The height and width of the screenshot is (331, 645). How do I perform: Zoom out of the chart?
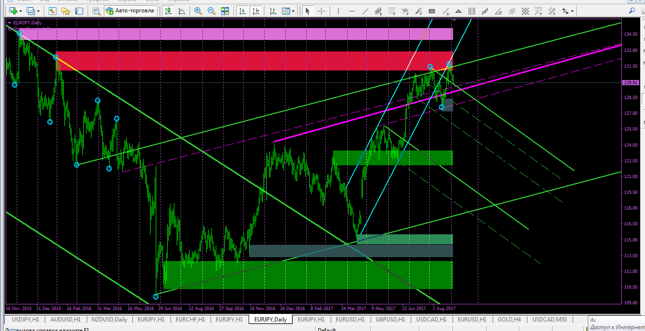(212, 10)
